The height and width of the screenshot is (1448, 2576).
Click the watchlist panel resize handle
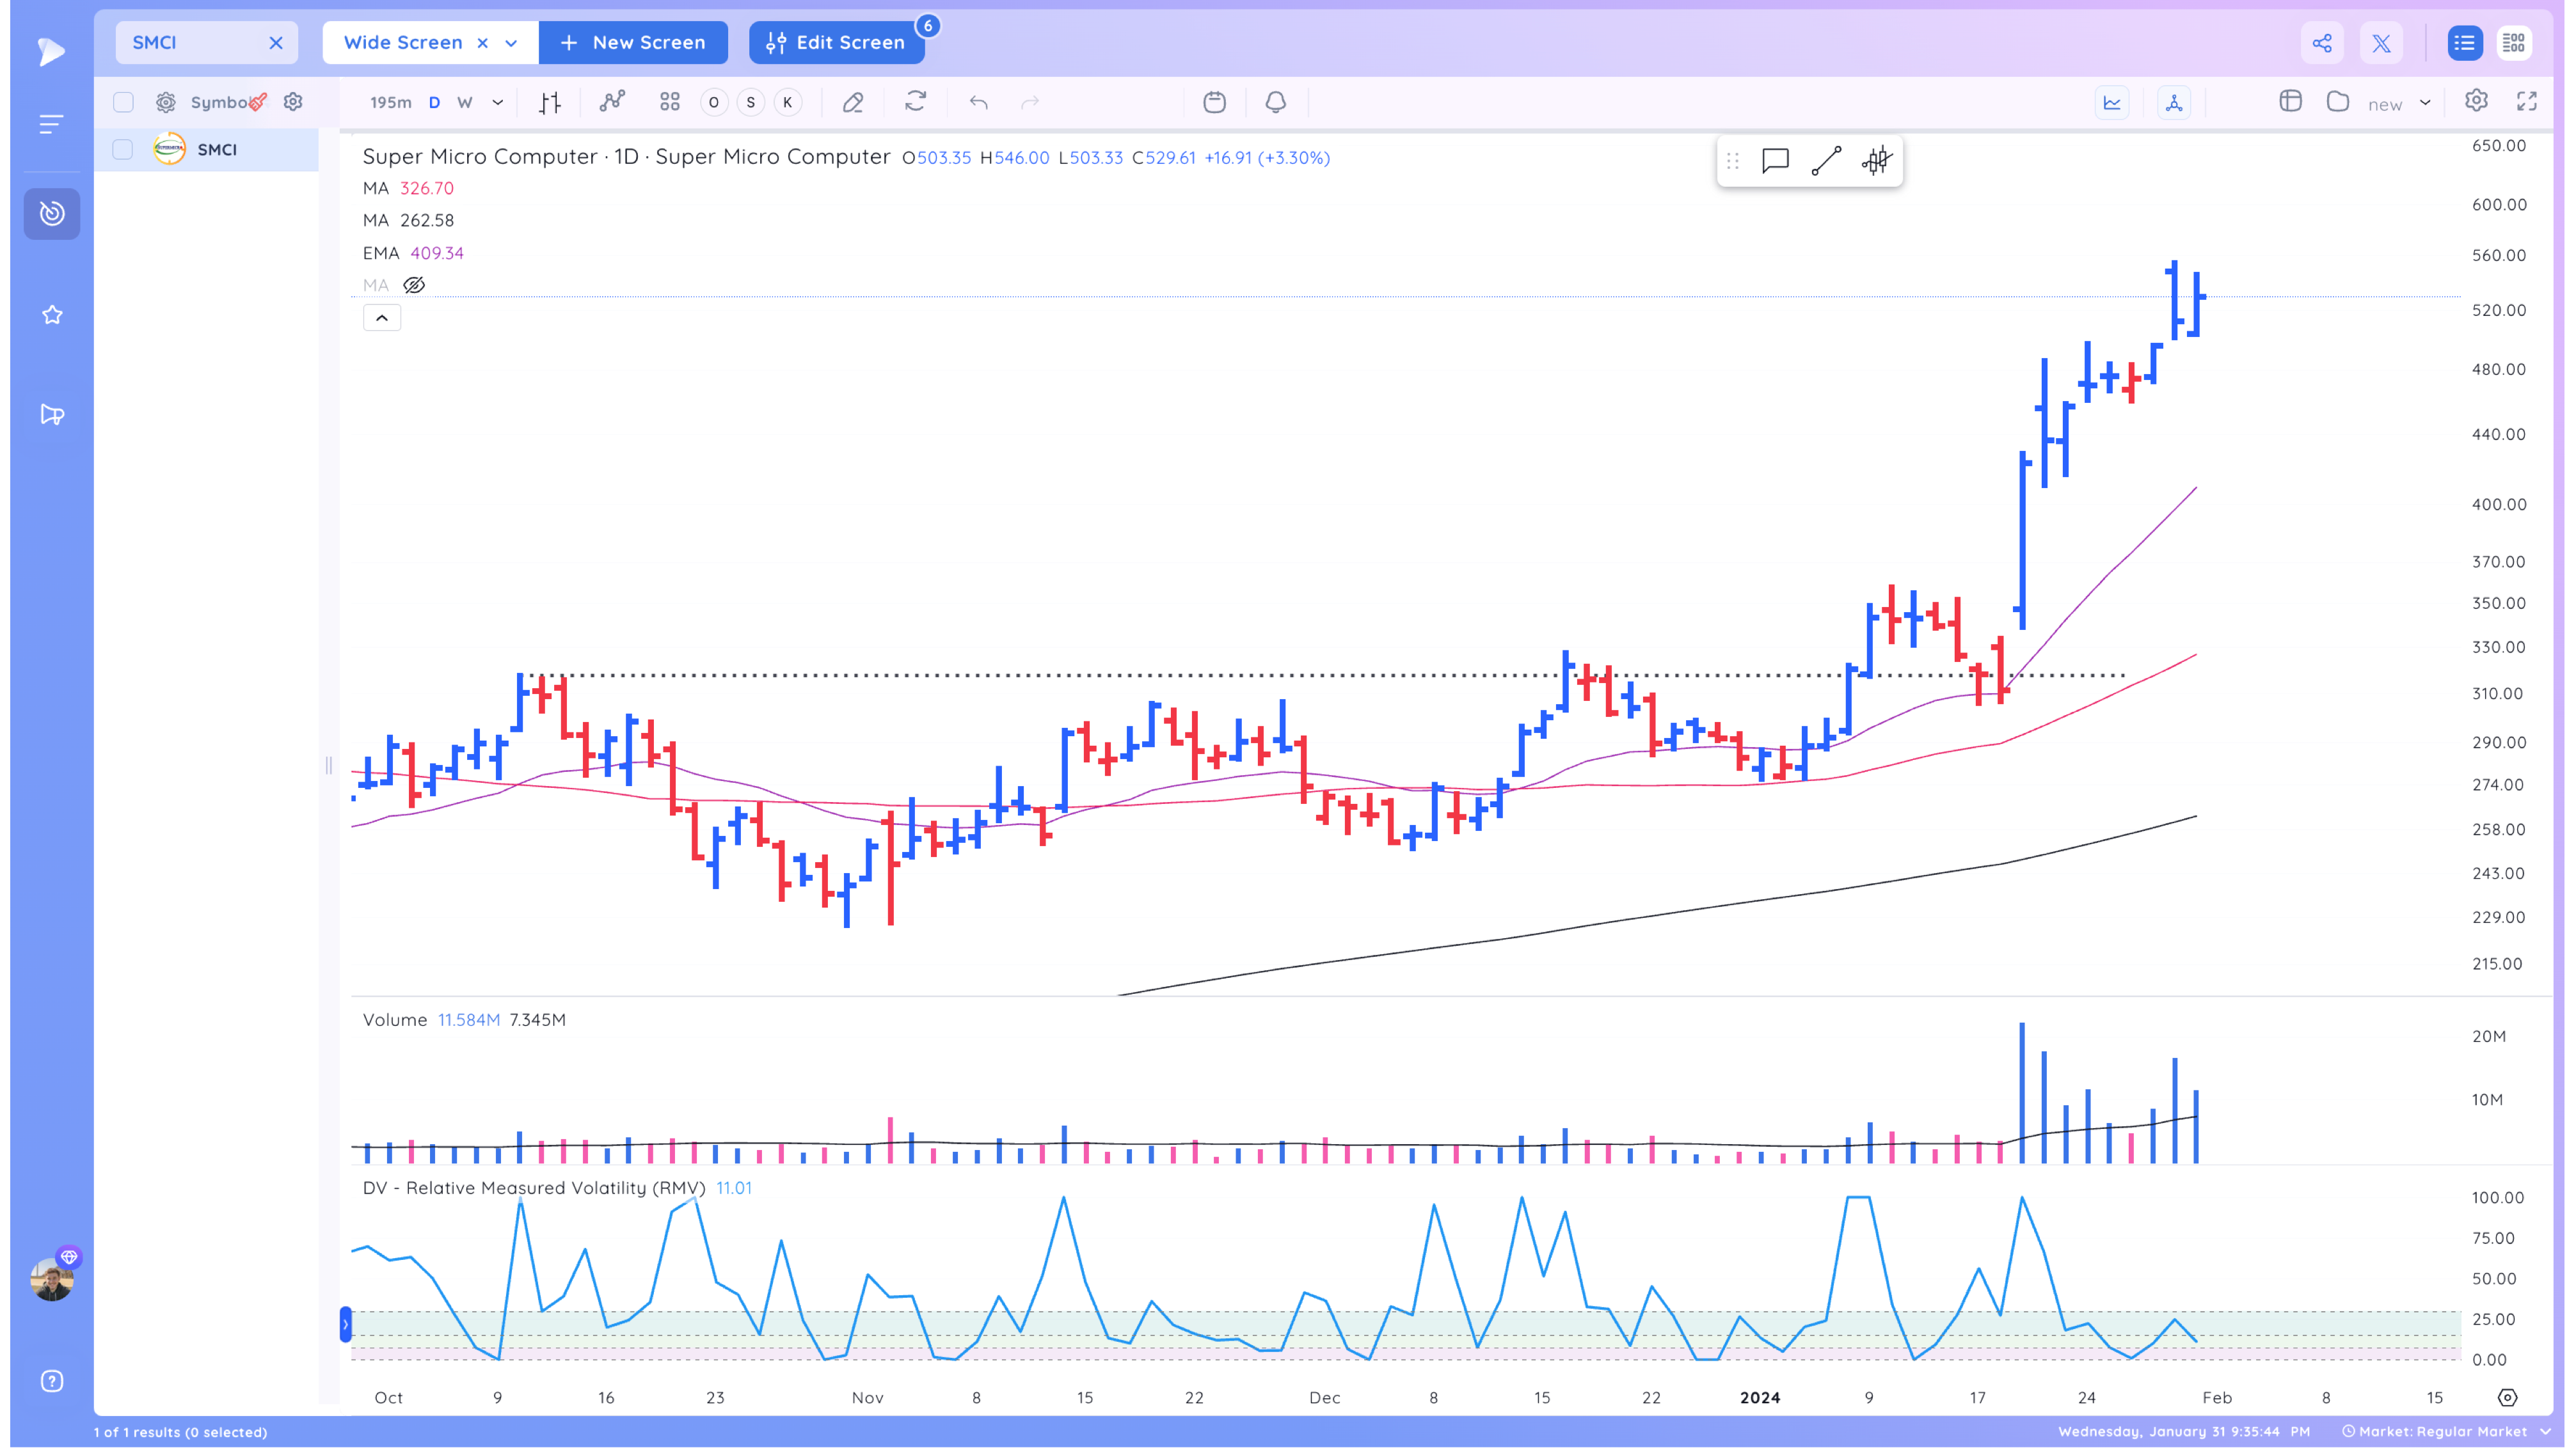[328, 766]
